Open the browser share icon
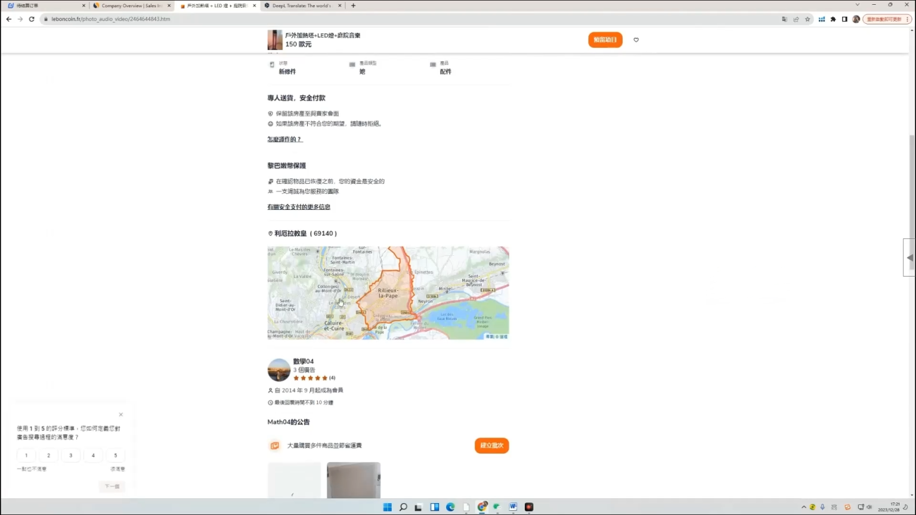 click(796, 18)
